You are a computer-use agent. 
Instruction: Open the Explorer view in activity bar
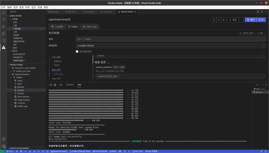[3, 13]
